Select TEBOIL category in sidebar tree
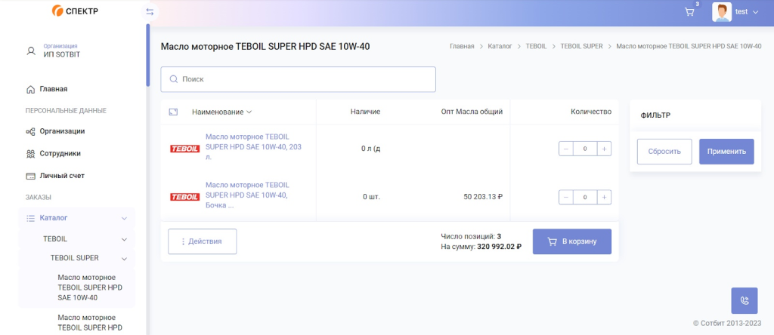774x335 pixels. (55, 239)
